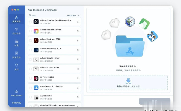The height and width of the screenshot is (111, 181).
Task: Open the 按名称排序 sort dropdown
Action: tap(73, 15)
